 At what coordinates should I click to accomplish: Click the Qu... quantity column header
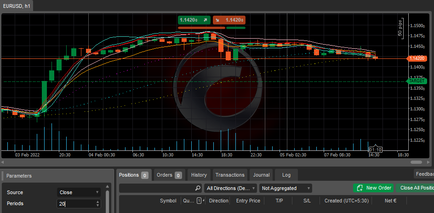(189, 201)
